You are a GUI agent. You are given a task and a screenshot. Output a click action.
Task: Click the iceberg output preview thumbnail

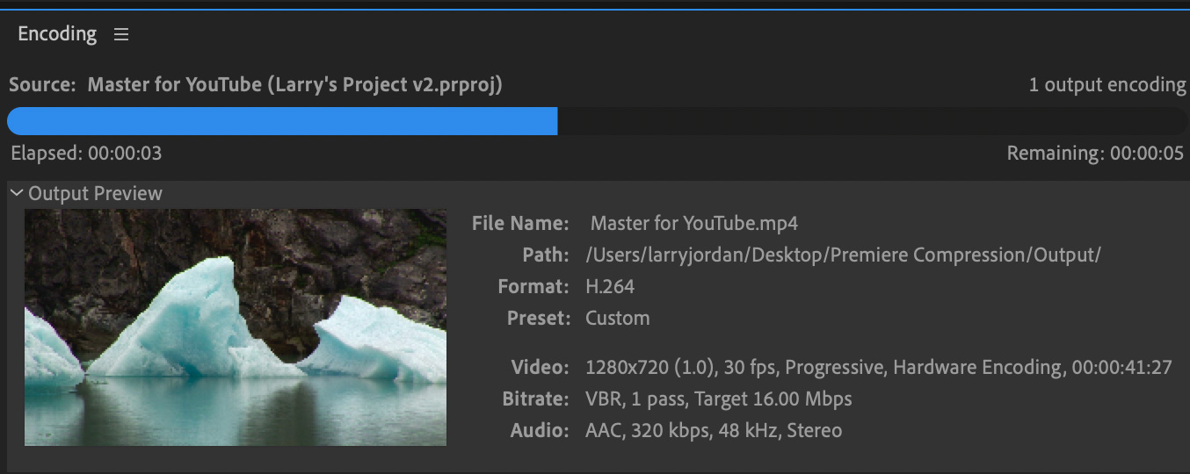pos(236,327)
